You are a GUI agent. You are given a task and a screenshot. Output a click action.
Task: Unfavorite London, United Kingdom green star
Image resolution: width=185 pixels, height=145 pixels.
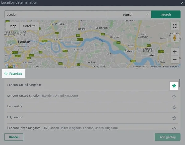pos(174,86)
